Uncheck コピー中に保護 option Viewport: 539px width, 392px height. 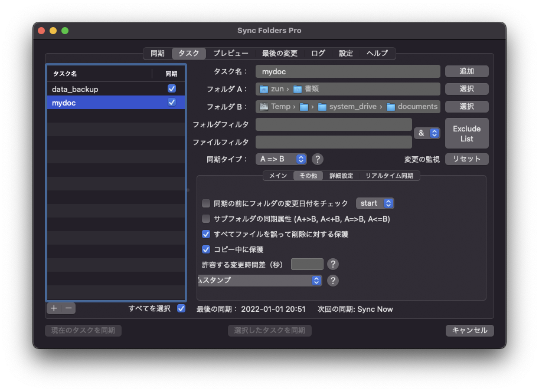pos(206,249)
